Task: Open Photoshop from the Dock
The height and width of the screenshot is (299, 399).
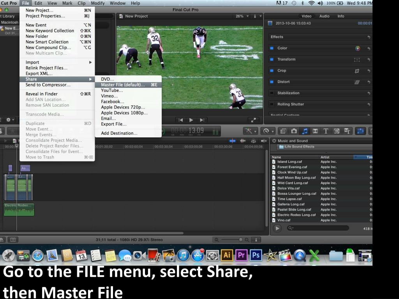Action: [256, 255]
